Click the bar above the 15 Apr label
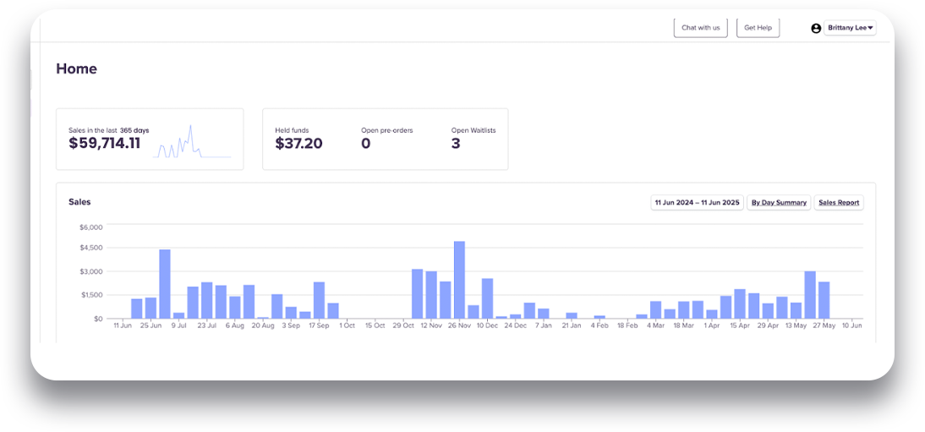 click(740, 304)
